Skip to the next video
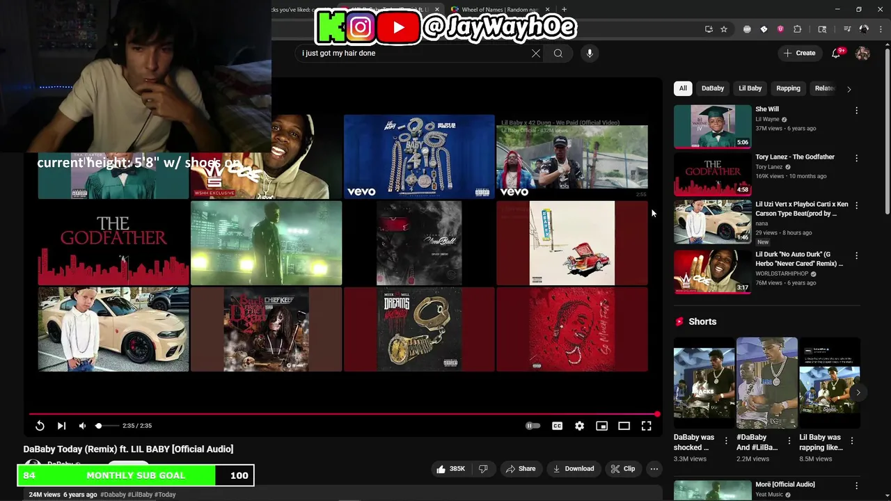891x501 pixels. [61, 426]
